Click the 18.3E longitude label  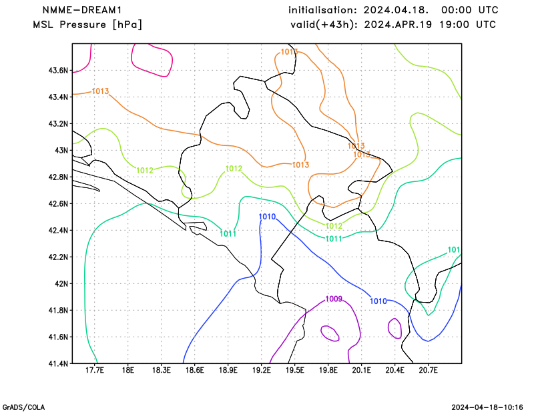point(162,370)
